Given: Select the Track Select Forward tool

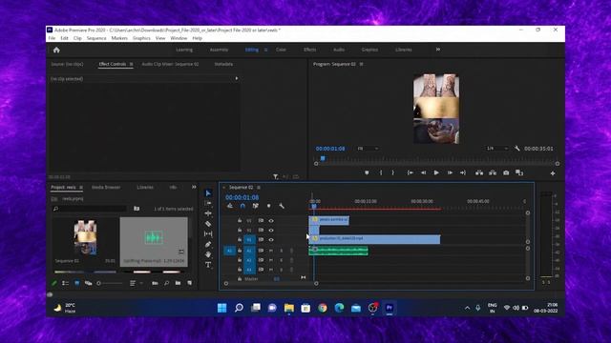Looking at the screenshot, I should [x=208, y=203].
